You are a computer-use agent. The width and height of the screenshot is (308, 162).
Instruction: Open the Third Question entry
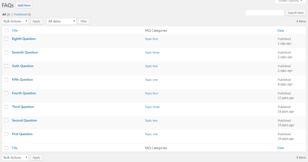click(23, 107)
